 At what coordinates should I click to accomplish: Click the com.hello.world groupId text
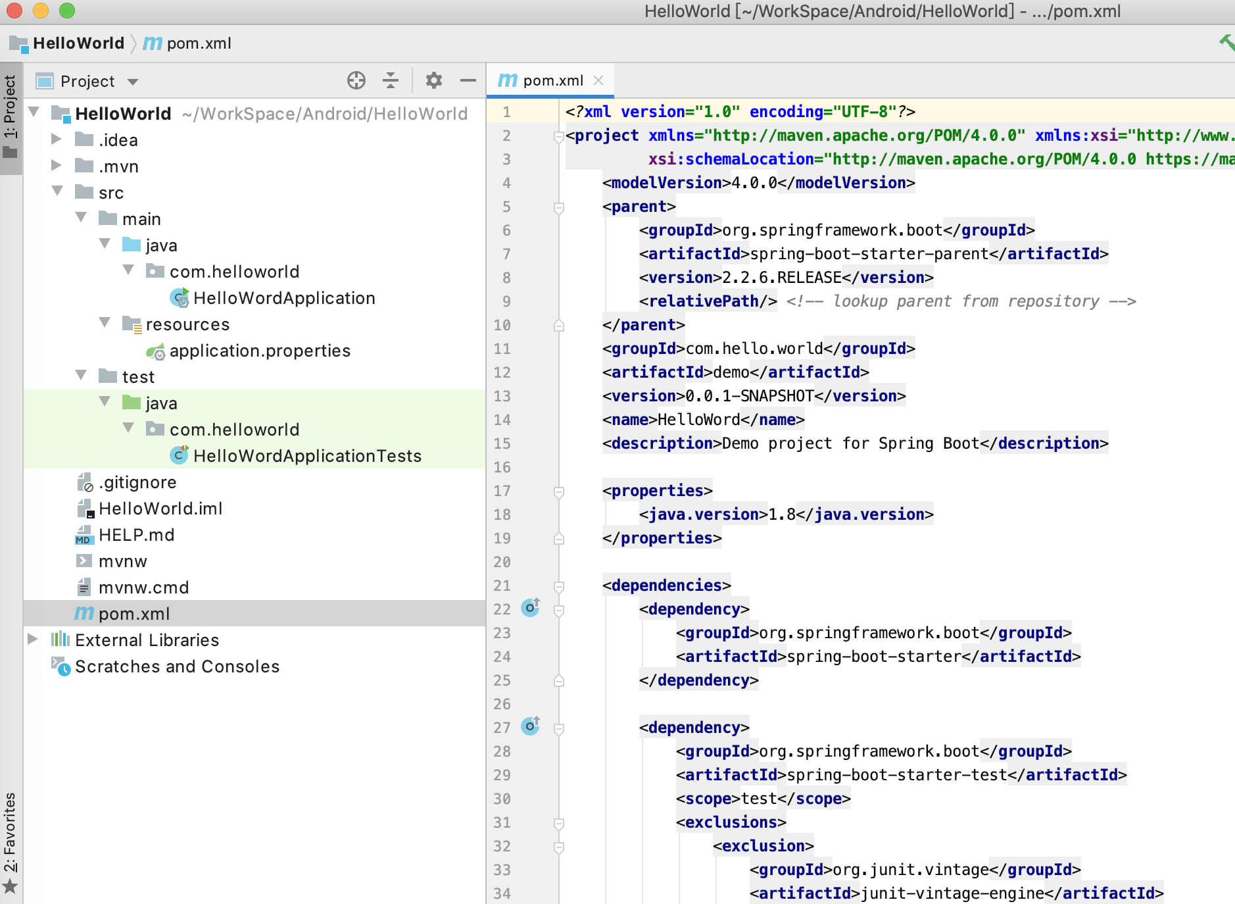[x=754, y=349]
